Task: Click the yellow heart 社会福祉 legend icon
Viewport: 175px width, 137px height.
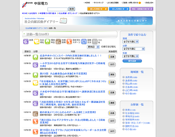Action: point(36,42)
